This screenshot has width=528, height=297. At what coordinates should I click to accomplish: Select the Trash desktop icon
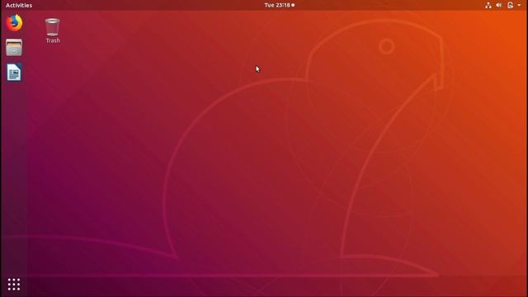[53, 31]
